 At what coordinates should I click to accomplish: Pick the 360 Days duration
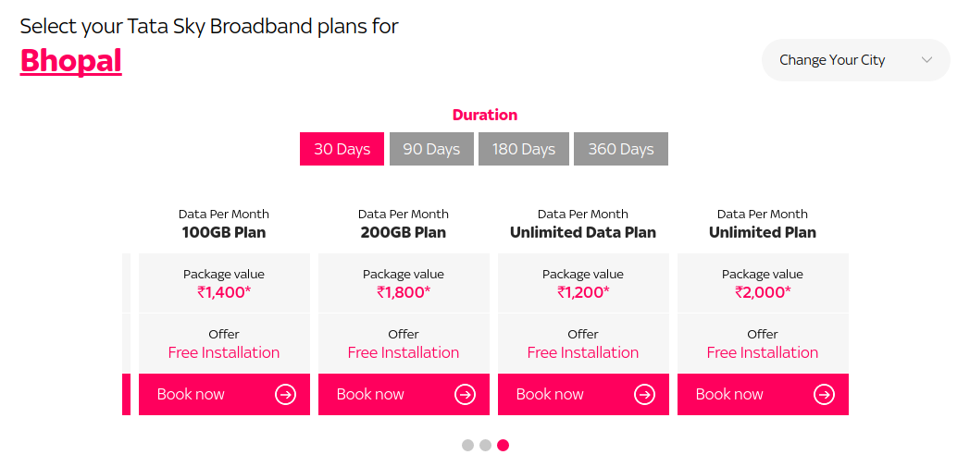[621, 149]
